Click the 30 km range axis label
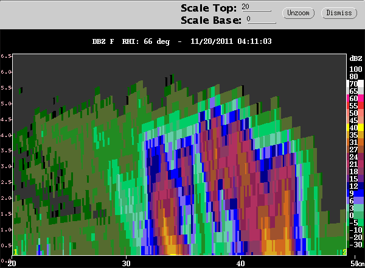The height and width of the screenshot is (268, 365). tap(126, 264)
